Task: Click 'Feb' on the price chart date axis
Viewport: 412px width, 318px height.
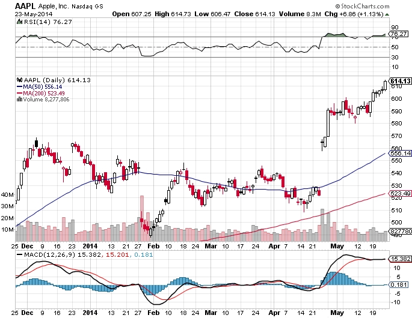Action: [x=154, y=247]
